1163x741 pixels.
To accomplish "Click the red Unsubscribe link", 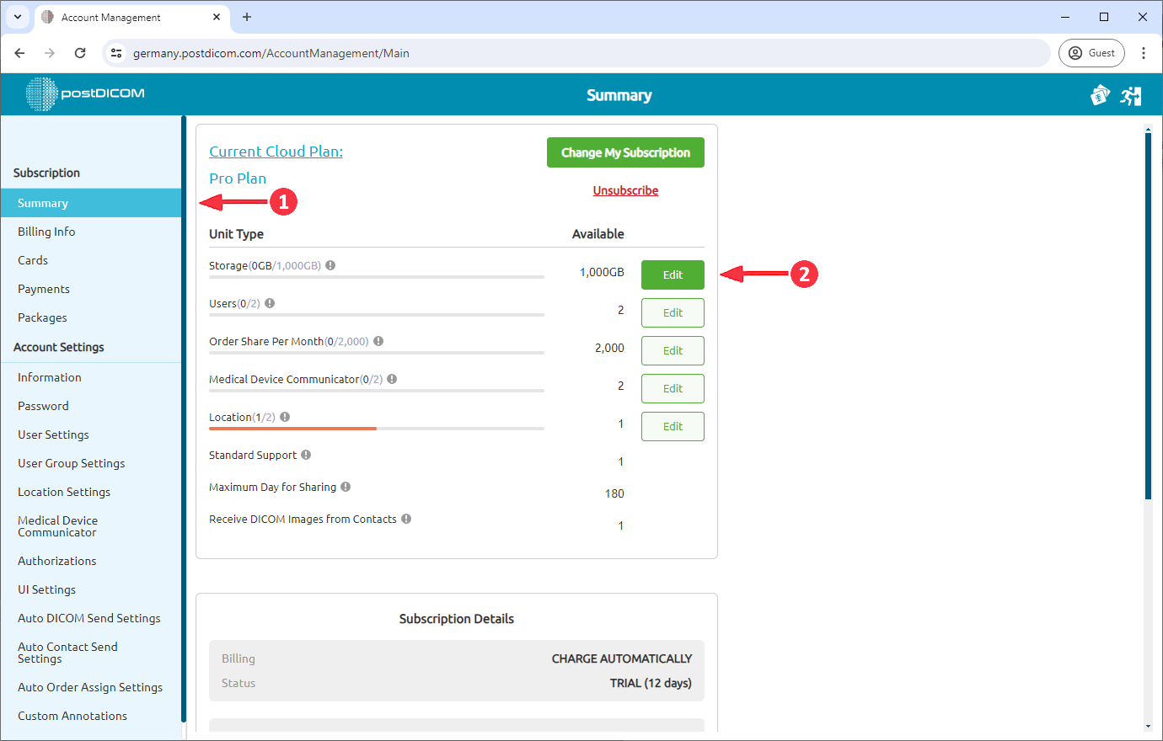I will pyautogui.click(x=625, y=190).
